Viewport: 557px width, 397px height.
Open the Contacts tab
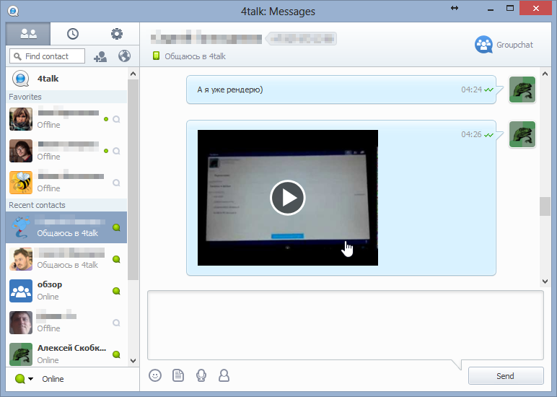[28, 34]
